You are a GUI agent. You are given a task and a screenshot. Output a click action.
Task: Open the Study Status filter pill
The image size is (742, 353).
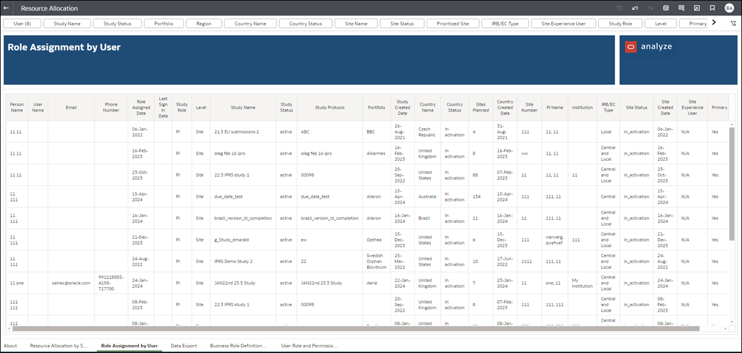[x=117, y=23]
